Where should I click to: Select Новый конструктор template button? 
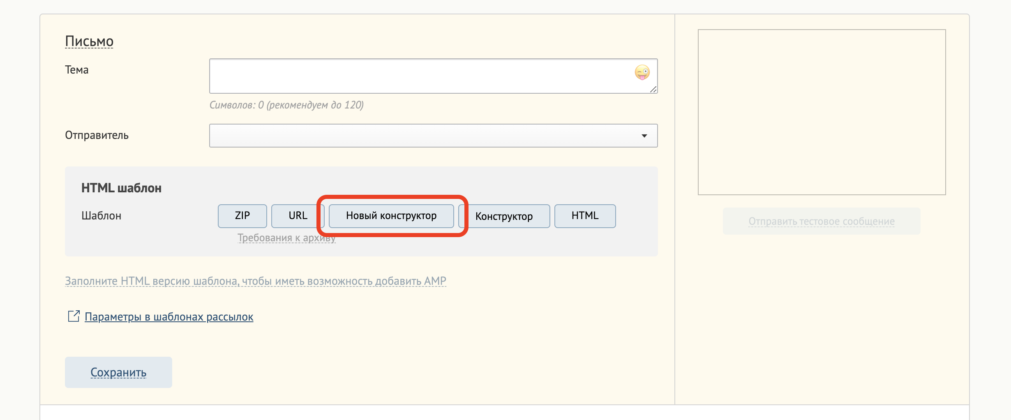[x=391, y=216]
